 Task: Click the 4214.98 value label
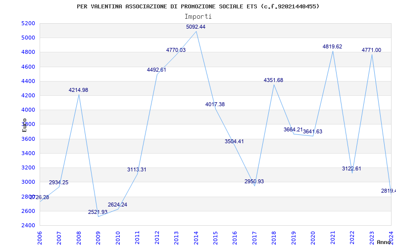79,90
